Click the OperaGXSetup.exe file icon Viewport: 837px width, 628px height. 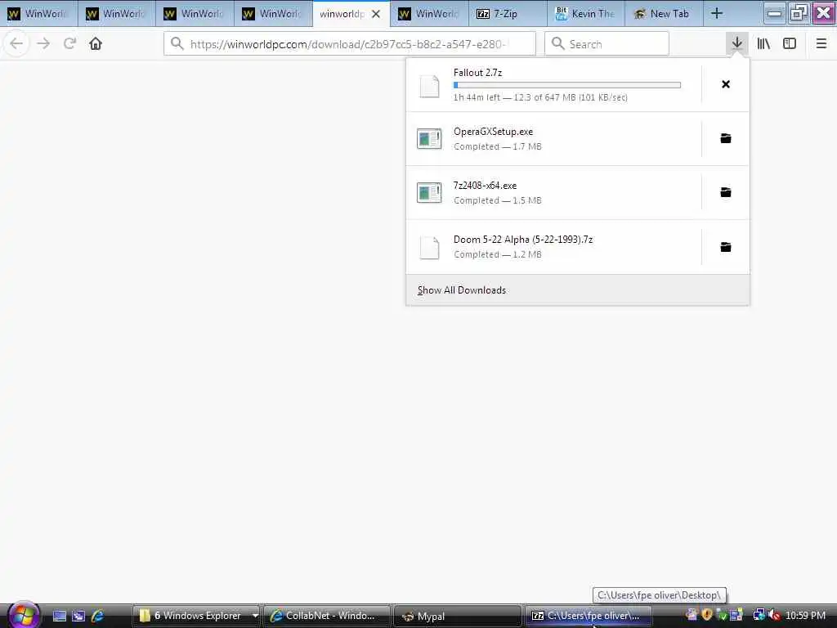[429, 139]
